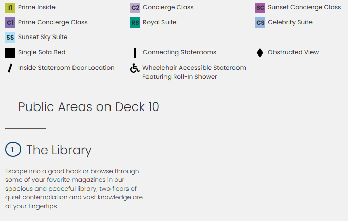Screen dimensions: 348x221
Task: Click the Obstructed View diamond icon
Action: point(260,52)
